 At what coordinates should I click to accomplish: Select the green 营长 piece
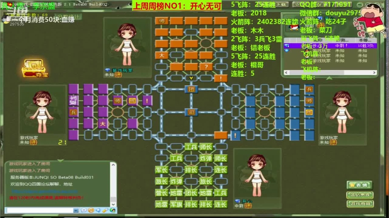[162, 193]
